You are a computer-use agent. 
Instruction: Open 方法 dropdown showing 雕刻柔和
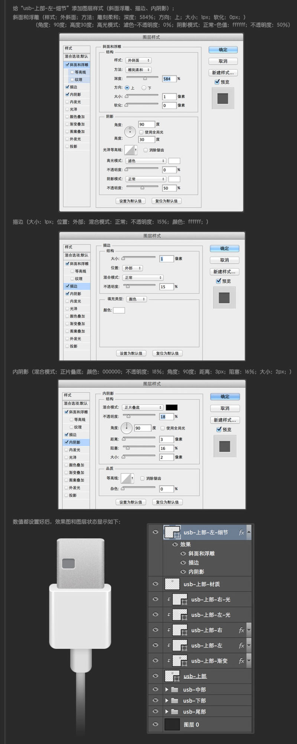[x=138, y=70]
